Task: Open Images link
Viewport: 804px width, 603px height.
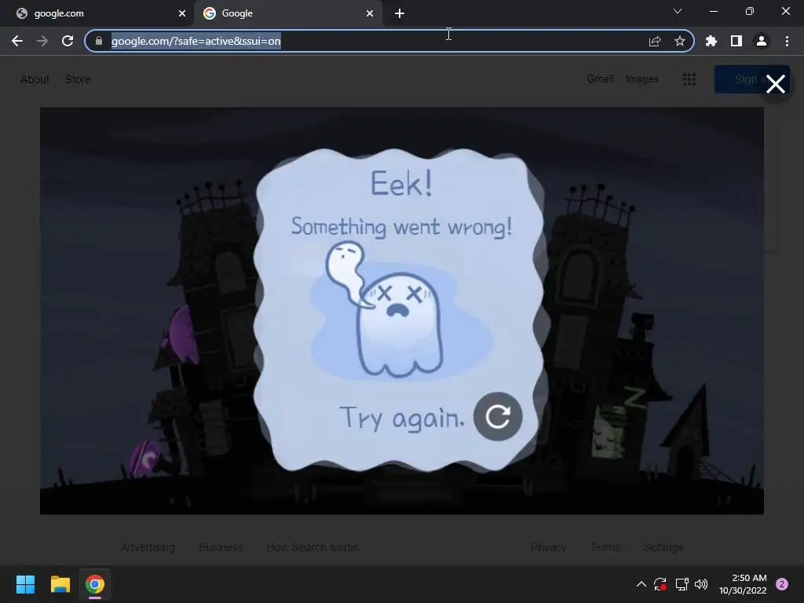Action: coord(642,79)
